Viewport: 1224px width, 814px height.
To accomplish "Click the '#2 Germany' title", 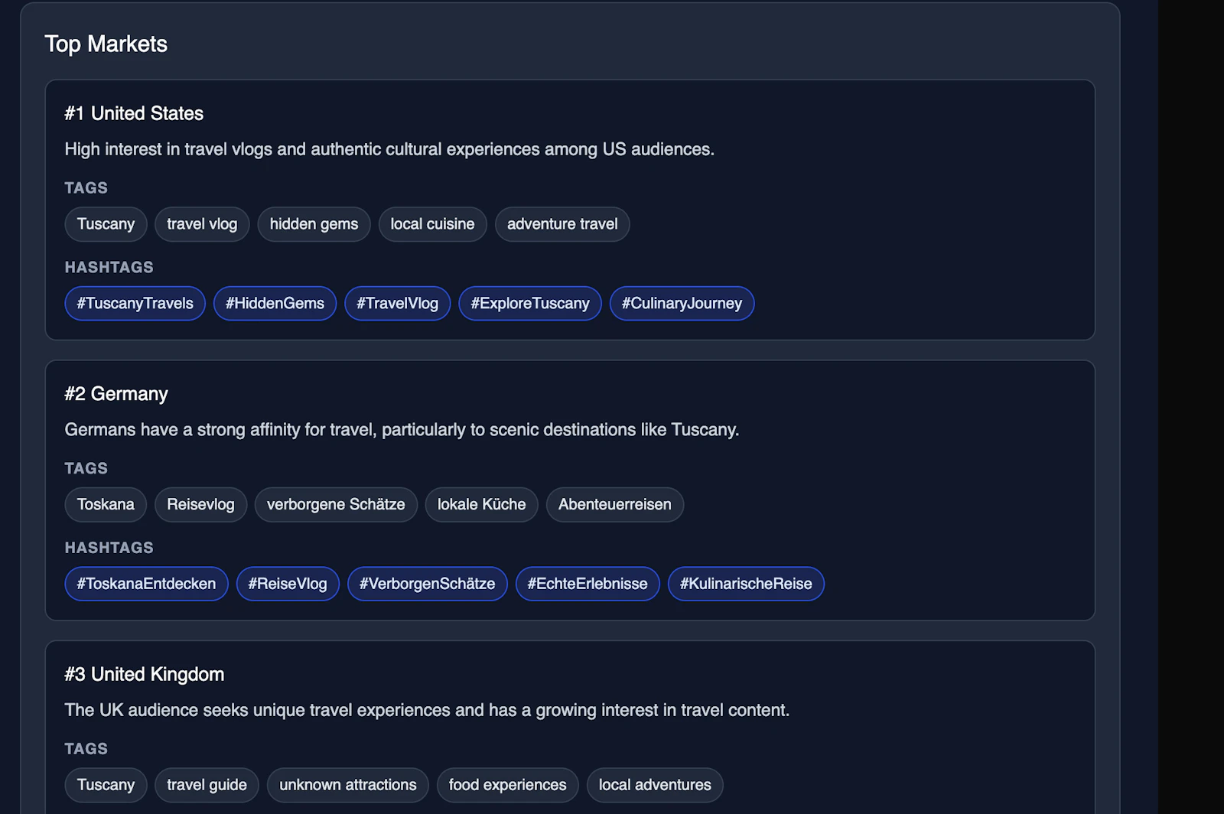I will 116,394.
